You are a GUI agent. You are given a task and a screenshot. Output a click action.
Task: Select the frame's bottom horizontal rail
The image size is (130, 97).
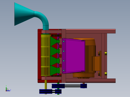pyautogui.click(x=91, y=81)
